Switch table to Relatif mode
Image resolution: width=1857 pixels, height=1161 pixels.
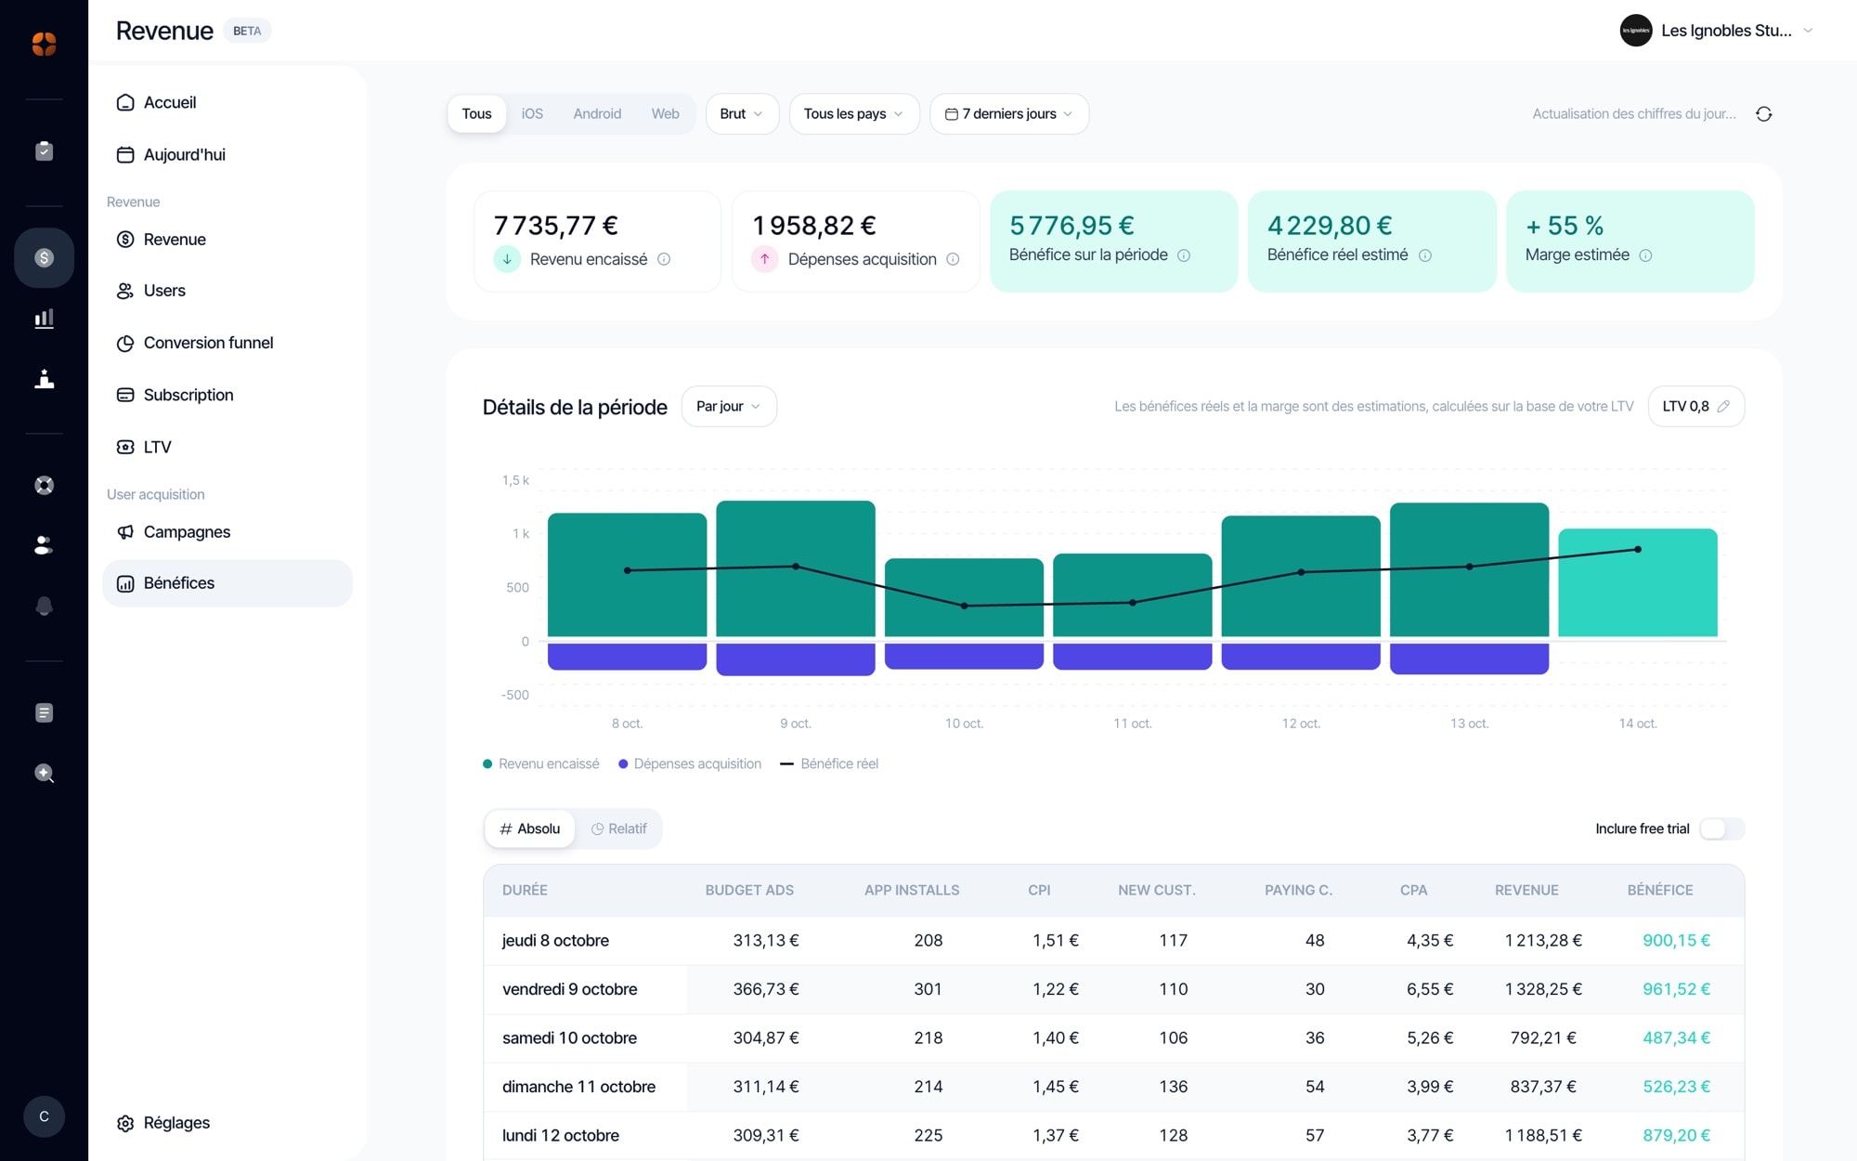618,828
